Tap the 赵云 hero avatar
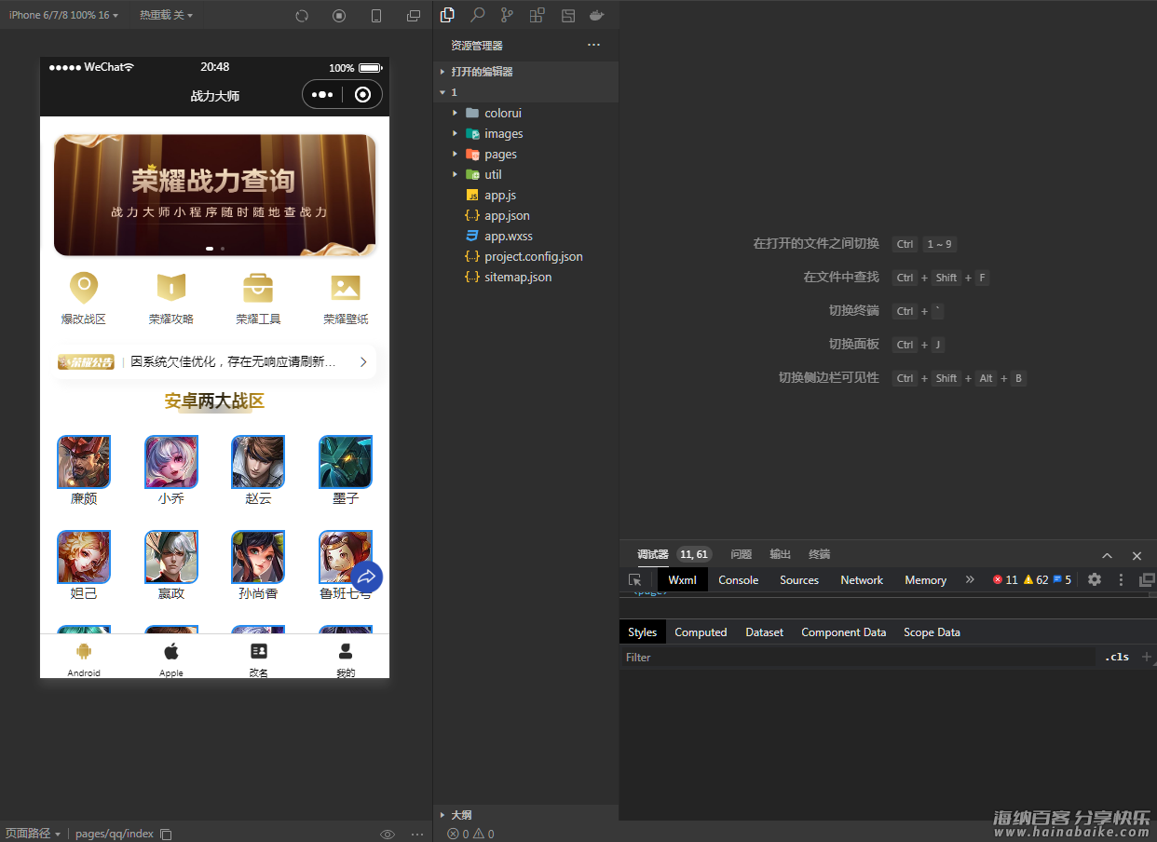The height and width of the screenshot is (842, 1157). pos(258,462)
